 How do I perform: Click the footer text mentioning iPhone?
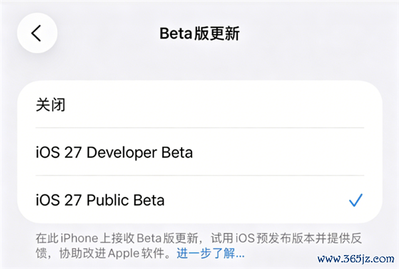pos(198,238)
